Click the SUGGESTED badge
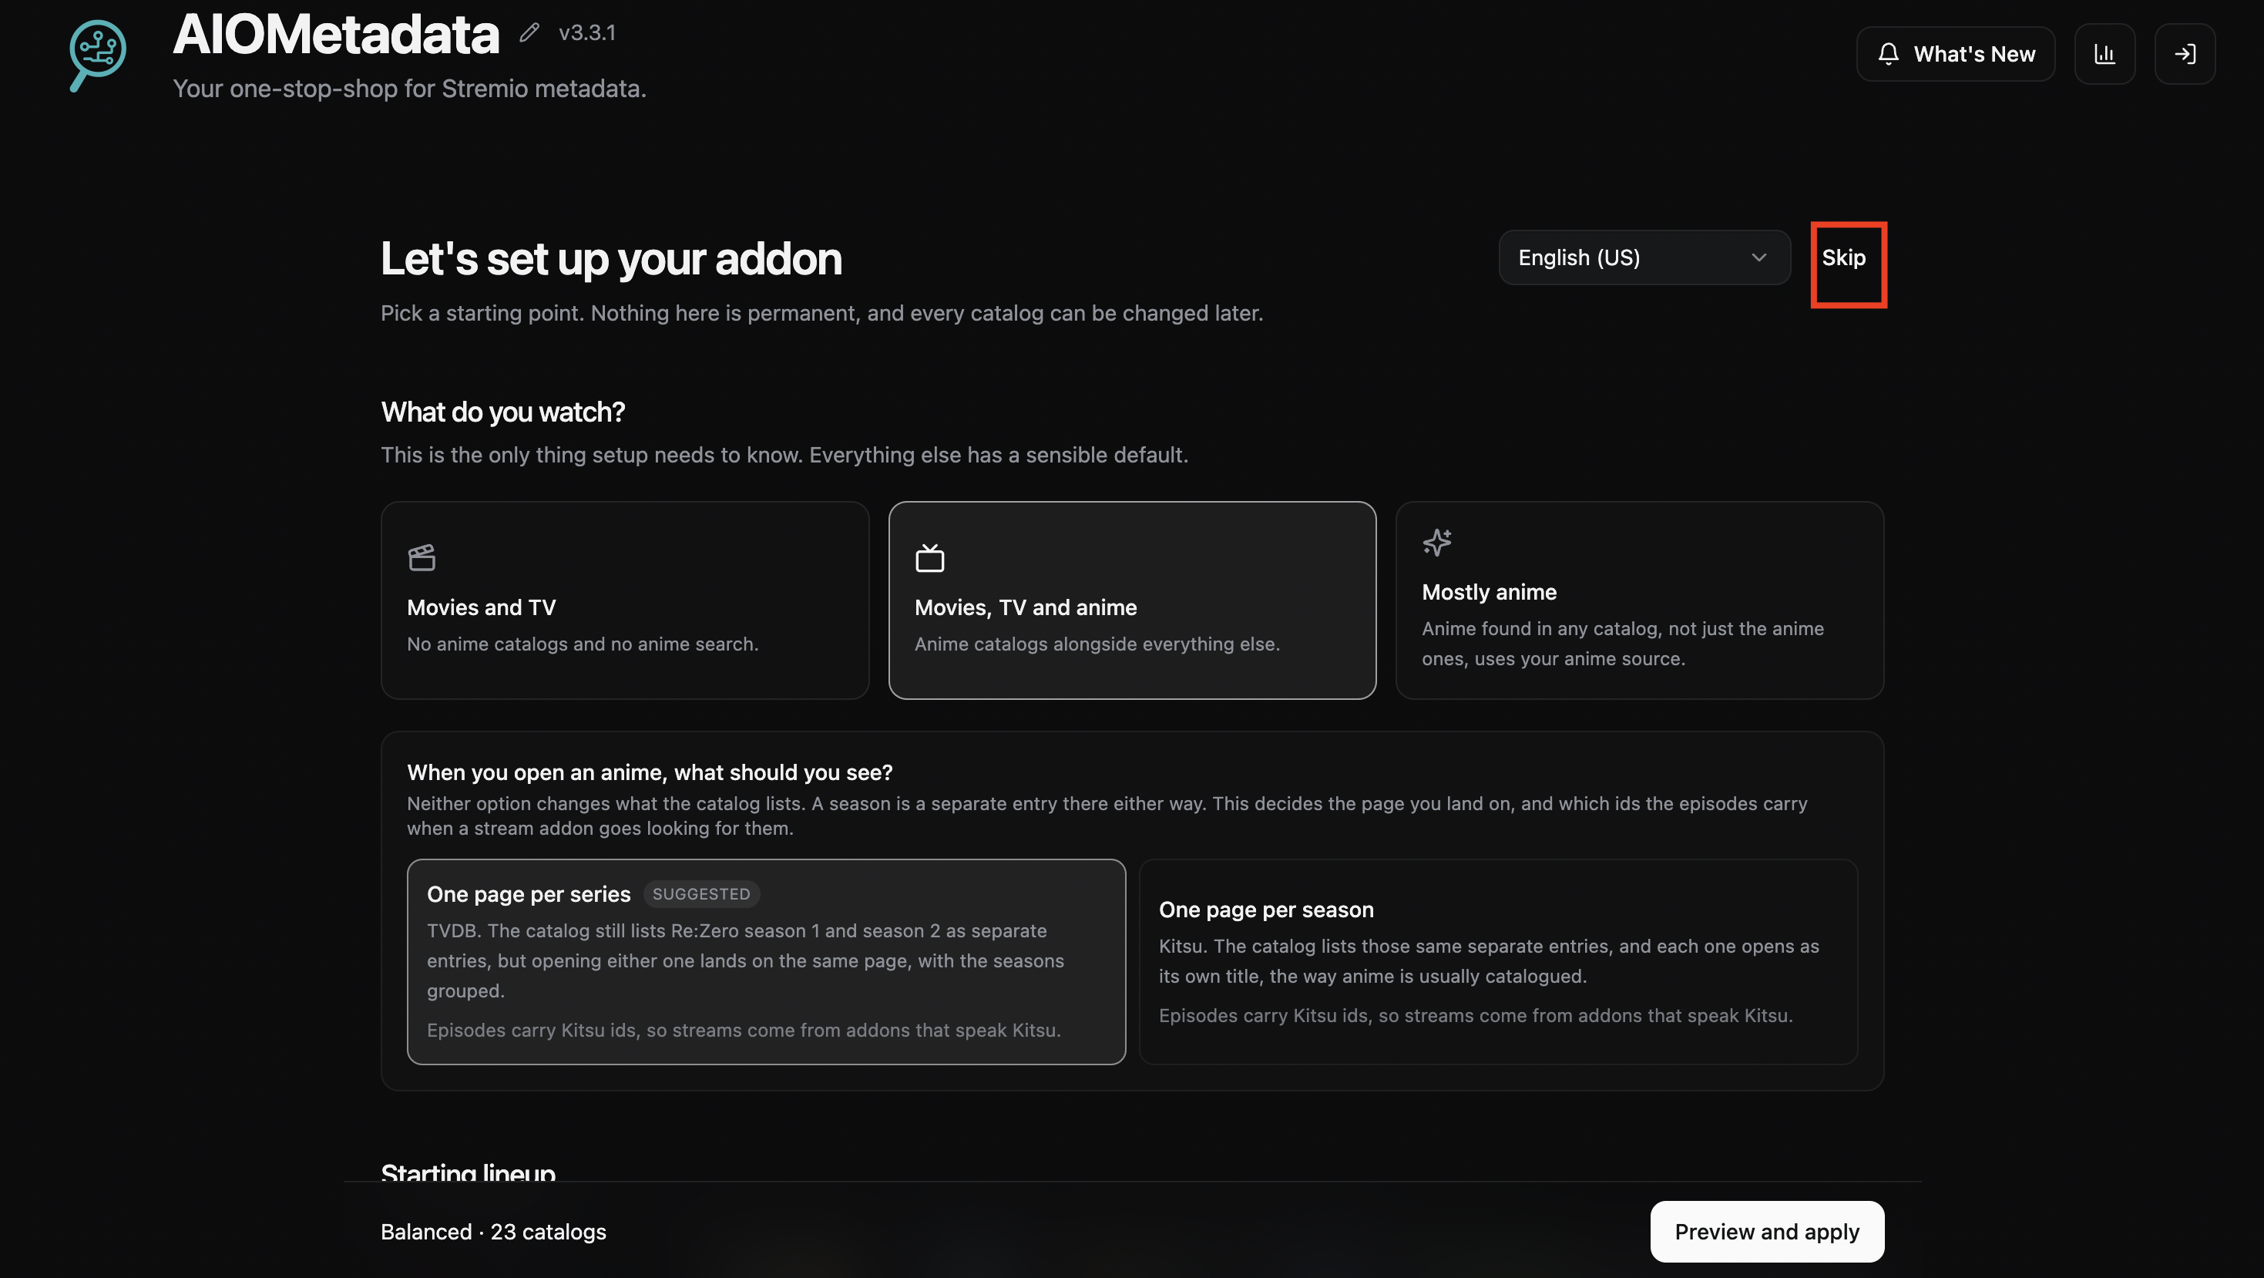 [701, 894]
